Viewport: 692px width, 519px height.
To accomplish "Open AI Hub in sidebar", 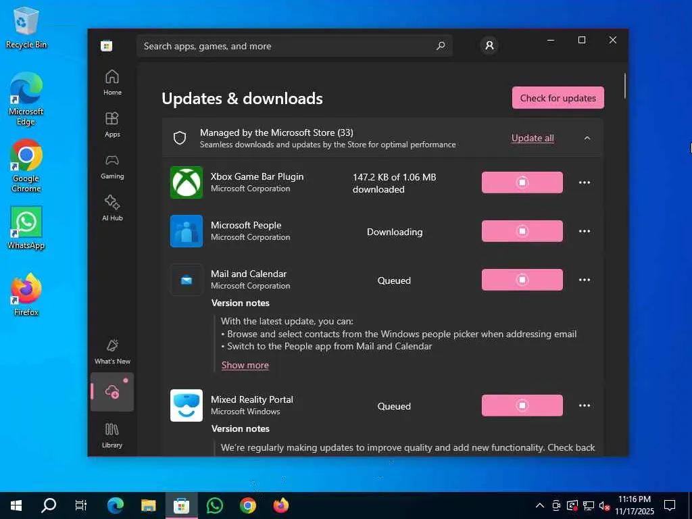I will (112, 208).
